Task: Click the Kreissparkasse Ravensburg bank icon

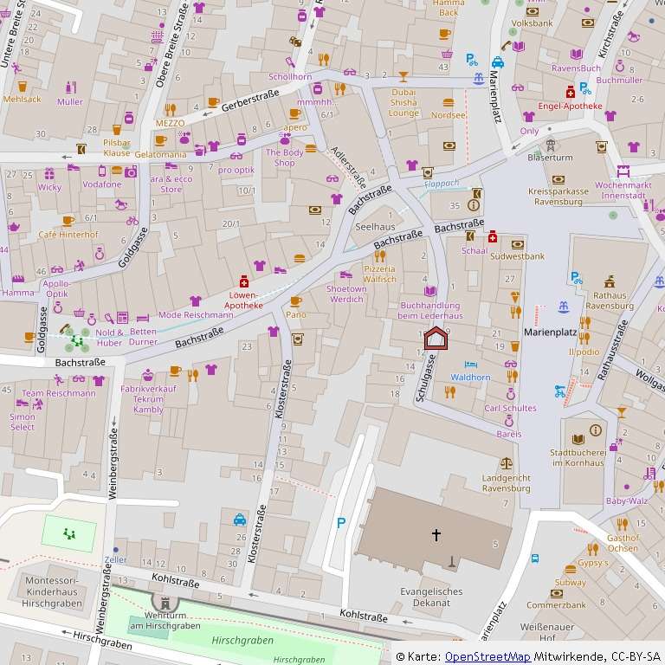Action: pos(558,180)
